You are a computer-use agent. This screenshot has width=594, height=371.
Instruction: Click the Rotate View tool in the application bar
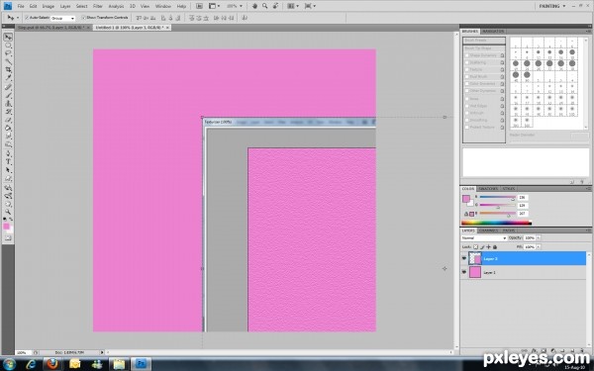pos(276,6)
